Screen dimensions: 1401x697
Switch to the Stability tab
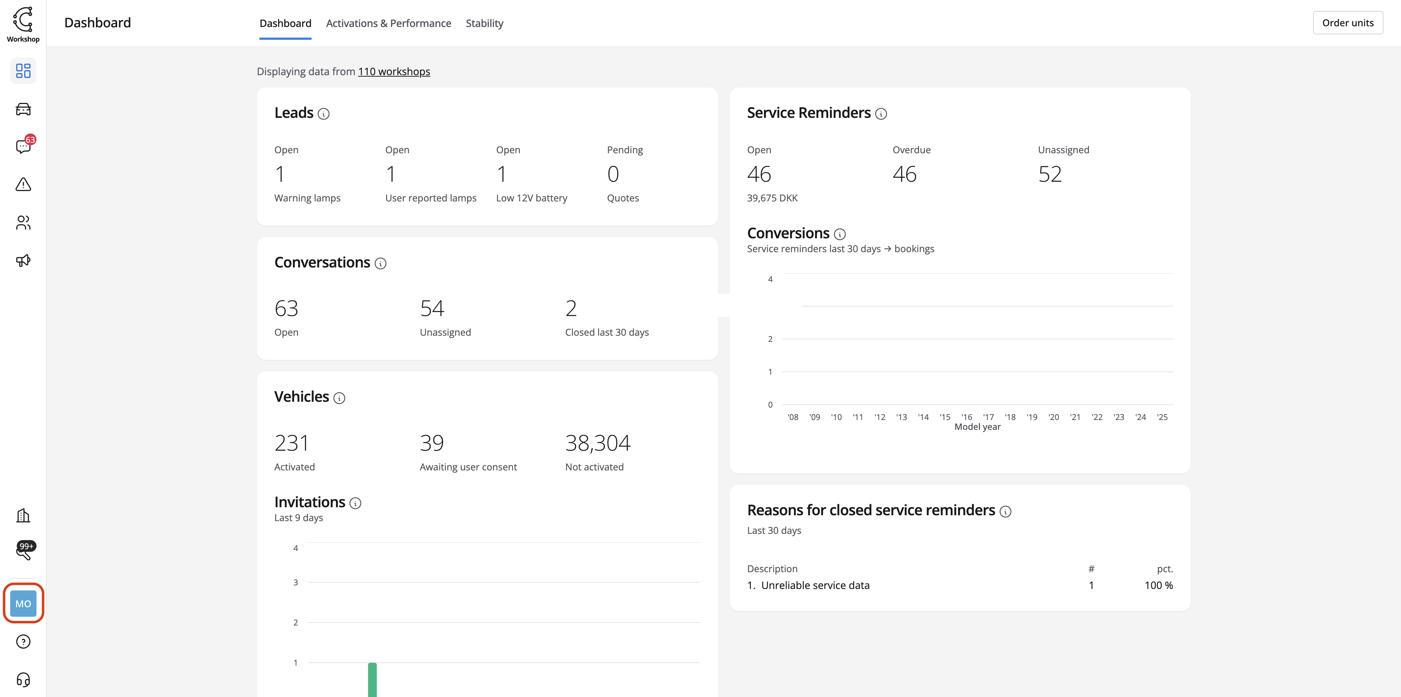click(484, 23)
